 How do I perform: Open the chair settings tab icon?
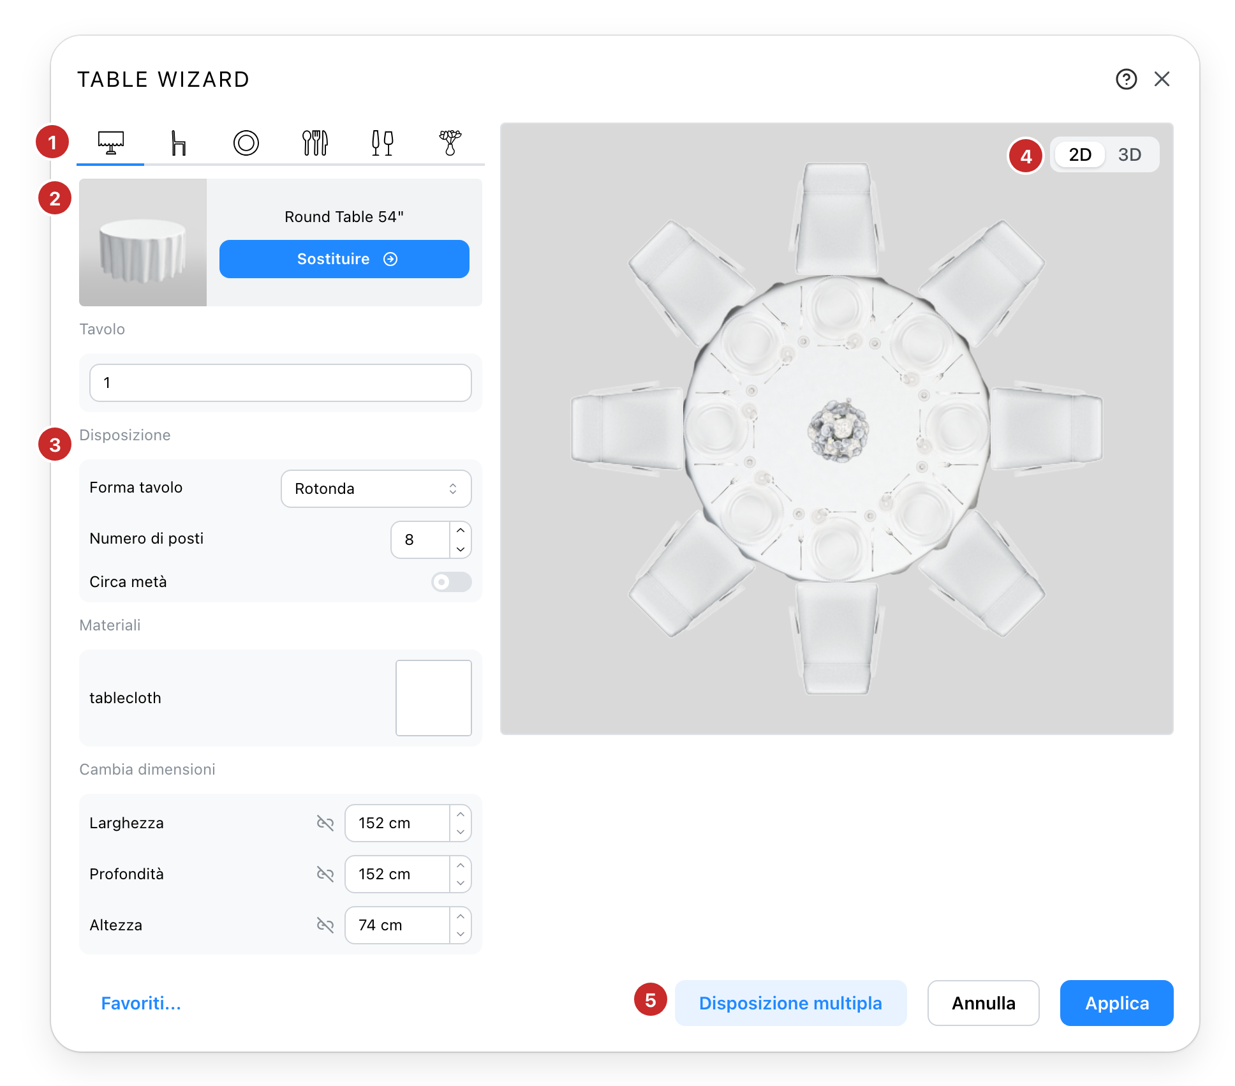pos(179,143)
